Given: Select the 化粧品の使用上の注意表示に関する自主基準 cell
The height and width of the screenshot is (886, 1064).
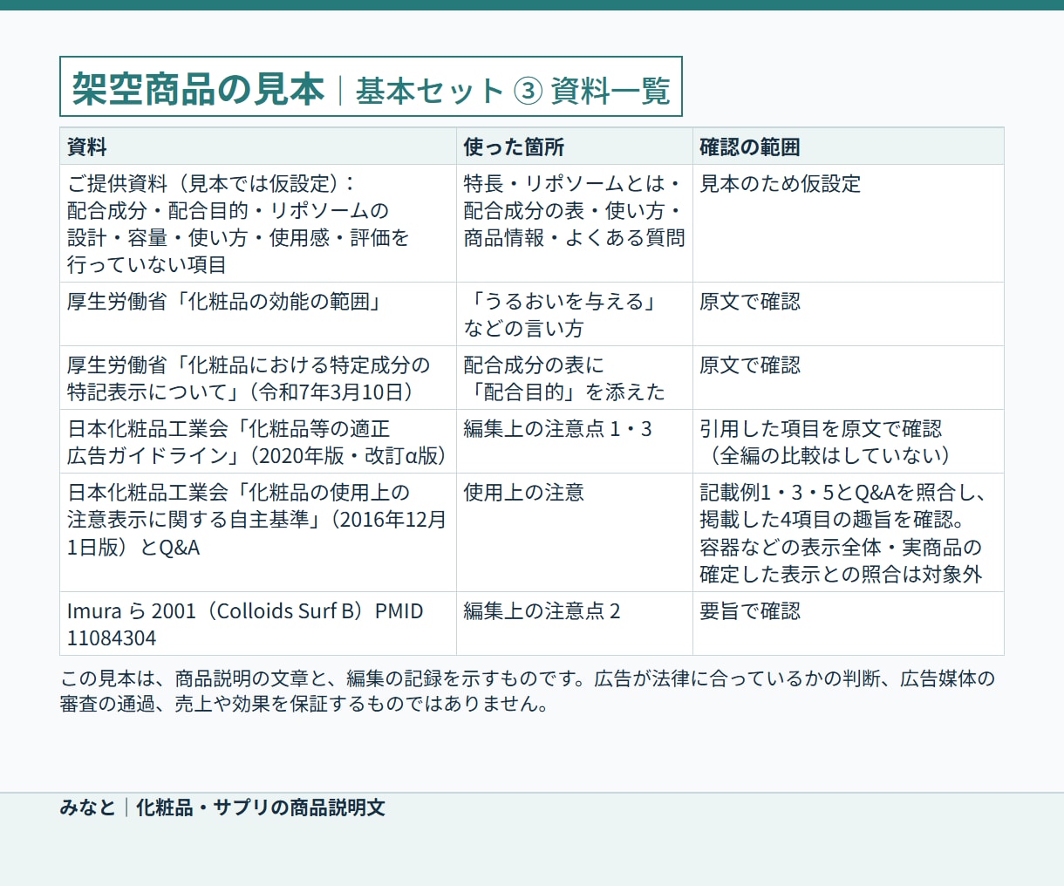Looking at the screenshot, I should click(258, 533).
